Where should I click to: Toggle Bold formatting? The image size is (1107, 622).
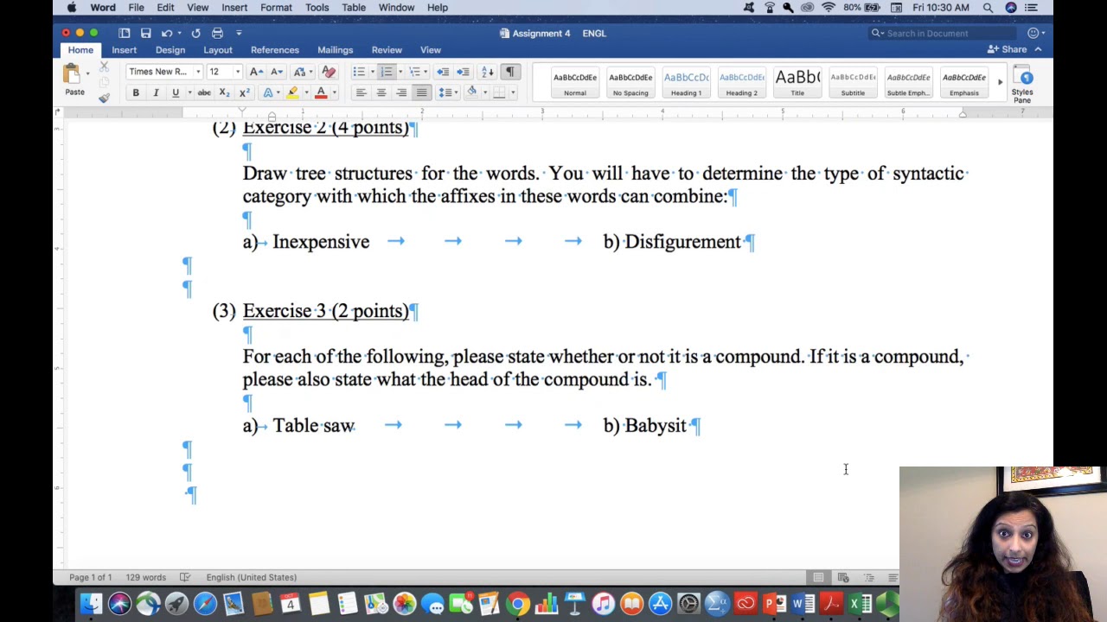pos(136,92)
